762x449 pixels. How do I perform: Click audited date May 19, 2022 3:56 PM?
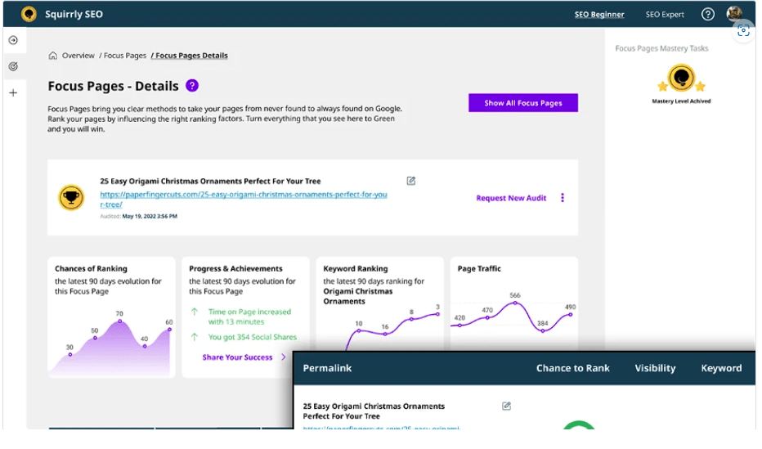pos(150,216)
